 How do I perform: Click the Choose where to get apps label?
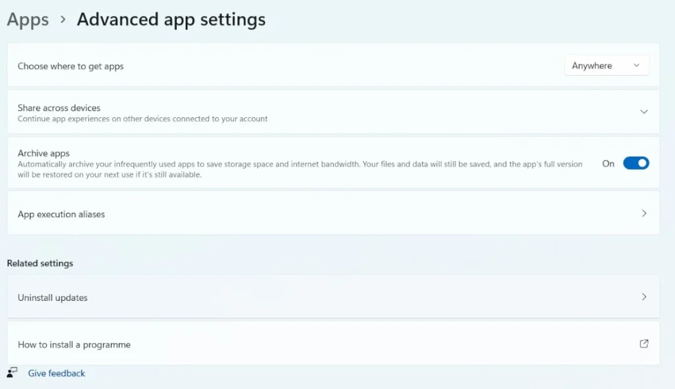(x=71, y=66)
